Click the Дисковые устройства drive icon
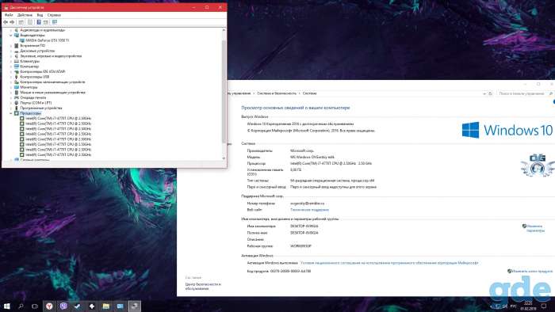 coord(17,51)
